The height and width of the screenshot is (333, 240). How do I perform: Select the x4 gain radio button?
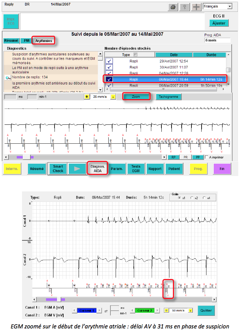click(204, 198)
